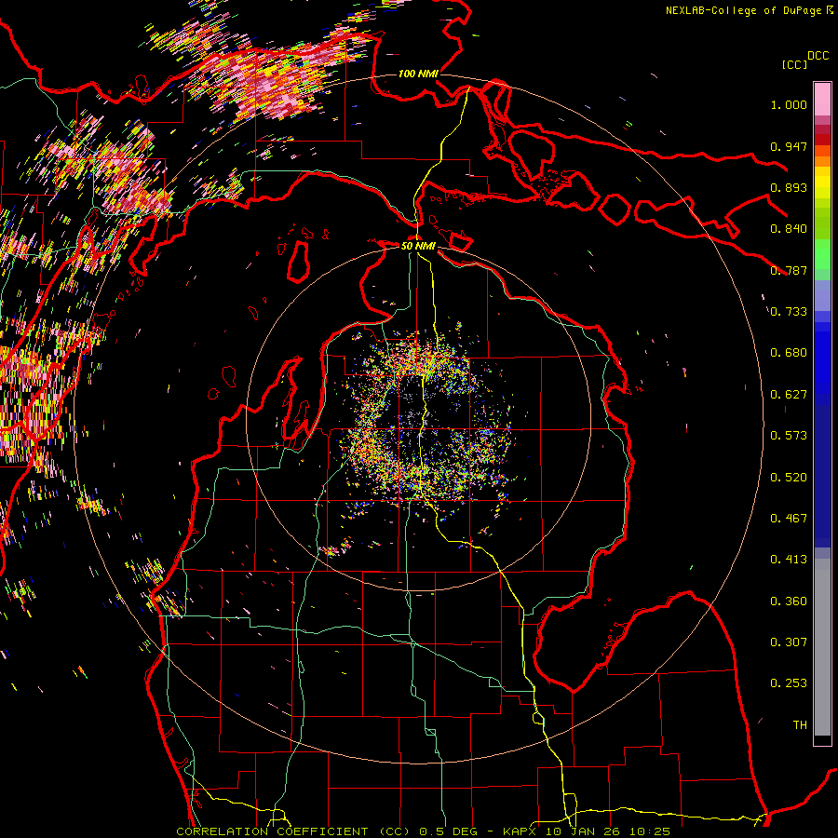
Task: Select the 0.947 legend value
Action: tap(789, 146)
